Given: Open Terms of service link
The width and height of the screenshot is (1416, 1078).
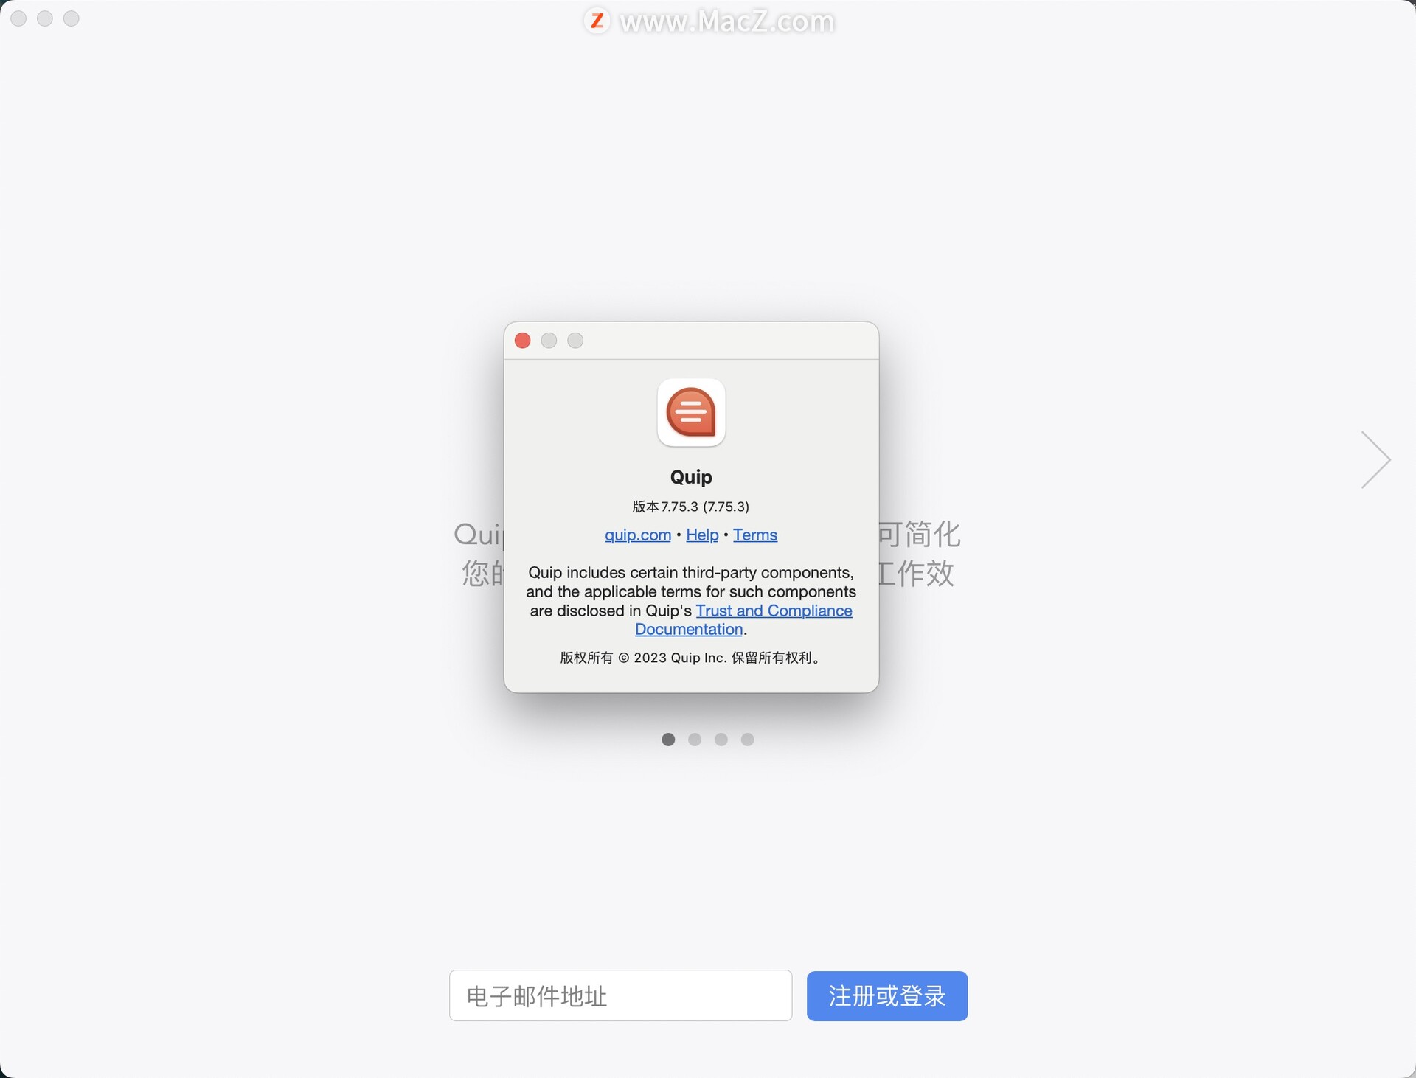Looking at the screenshot, I should click(x=754, y=533).
